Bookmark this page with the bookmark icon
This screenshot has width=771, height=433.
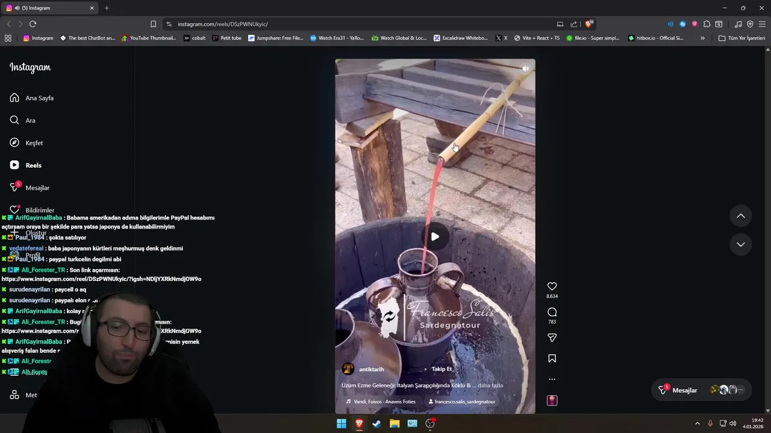click(x=153, y=24)
